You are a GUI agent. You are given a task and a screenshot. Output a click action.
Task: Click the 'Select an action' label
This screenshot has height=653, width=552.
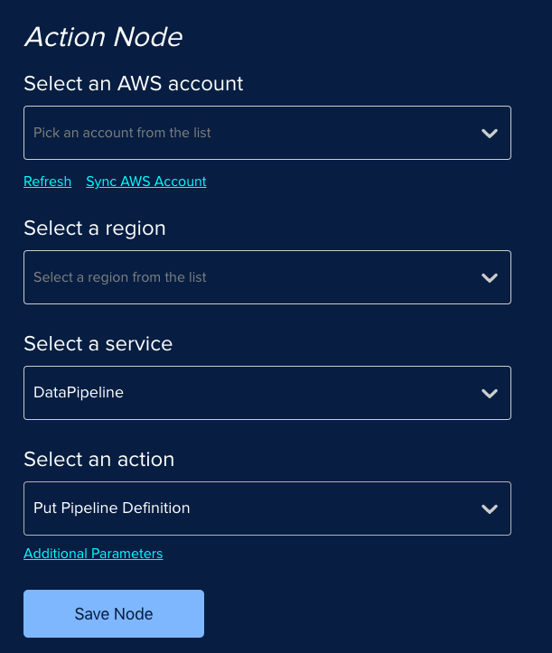pos(99,460)
